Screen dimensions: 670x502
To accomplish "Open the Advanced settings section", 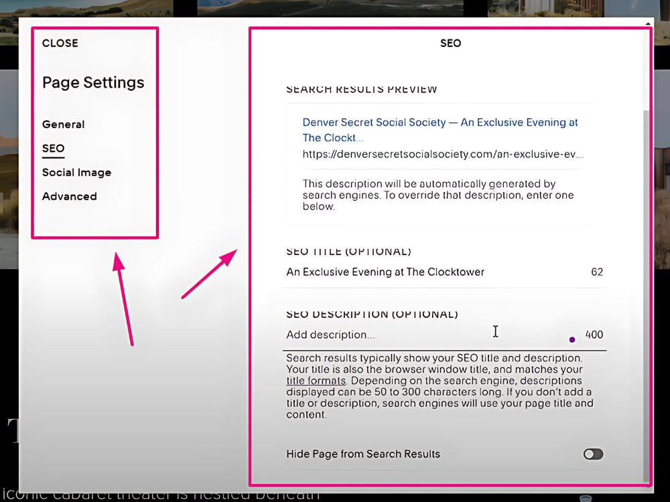I will 69,196.
